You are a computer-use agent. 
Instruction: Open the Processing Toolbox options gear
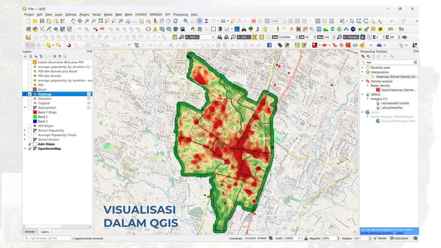point(392,56)
